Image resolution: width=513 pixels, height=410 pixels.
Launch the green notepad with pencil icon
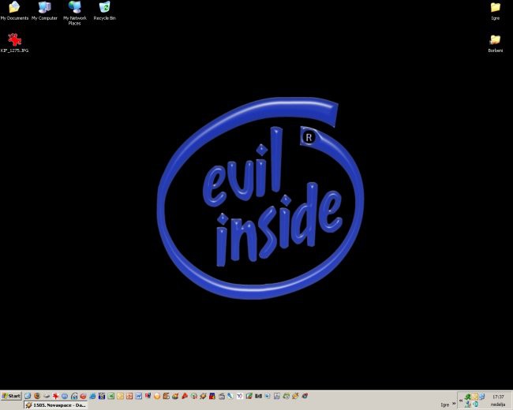coord(249,396)
